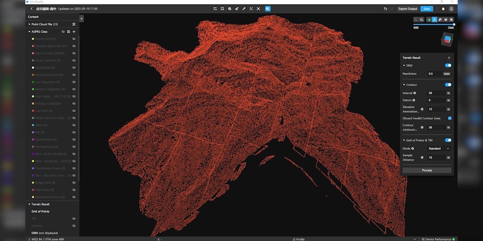Select Grid of Points terrain result
483x241 pixels.
[x=40, y=211]
